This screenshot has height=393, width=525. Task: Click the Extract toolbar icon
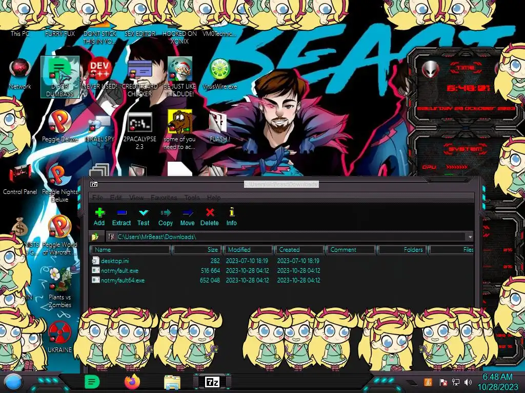pos(121,216)
